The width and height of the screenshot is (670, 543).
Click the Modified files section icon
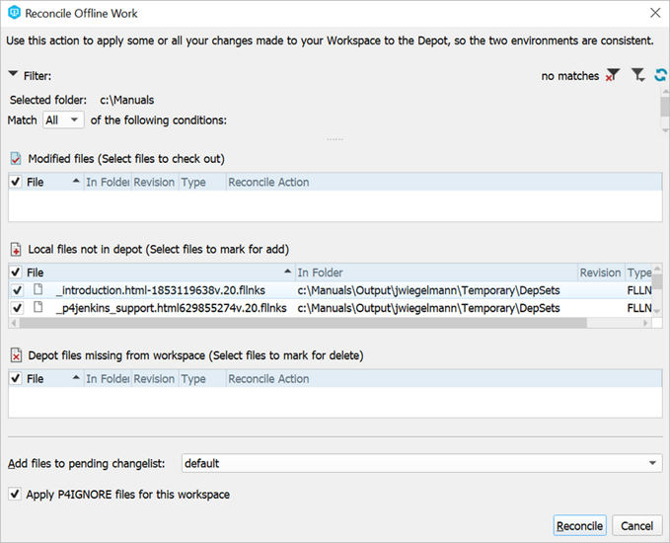pyautogui.click(x=16, y=159)
